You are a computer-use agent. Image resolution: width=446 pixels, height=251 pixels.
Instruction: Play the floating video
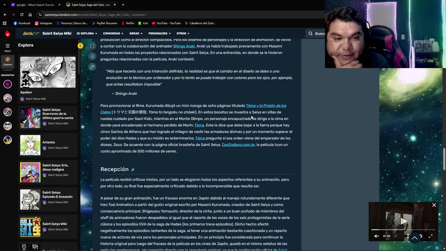404,221
